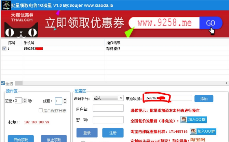Click the QQ group number 171495716

[178, 132]
